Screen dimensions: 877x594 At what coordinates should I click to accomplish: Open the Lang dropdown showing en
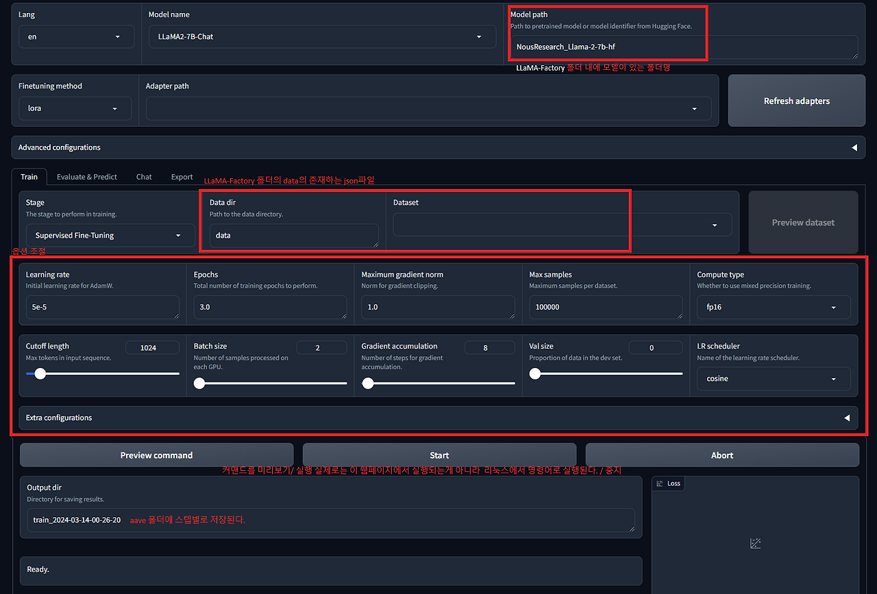[77, 36]
